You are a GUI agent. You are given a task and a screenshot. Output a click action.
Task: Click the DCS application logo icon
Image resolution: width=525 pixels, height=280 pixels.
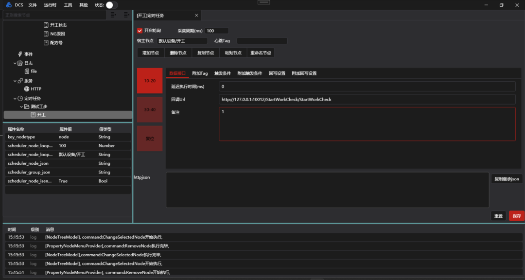click(x=9, y=5)
